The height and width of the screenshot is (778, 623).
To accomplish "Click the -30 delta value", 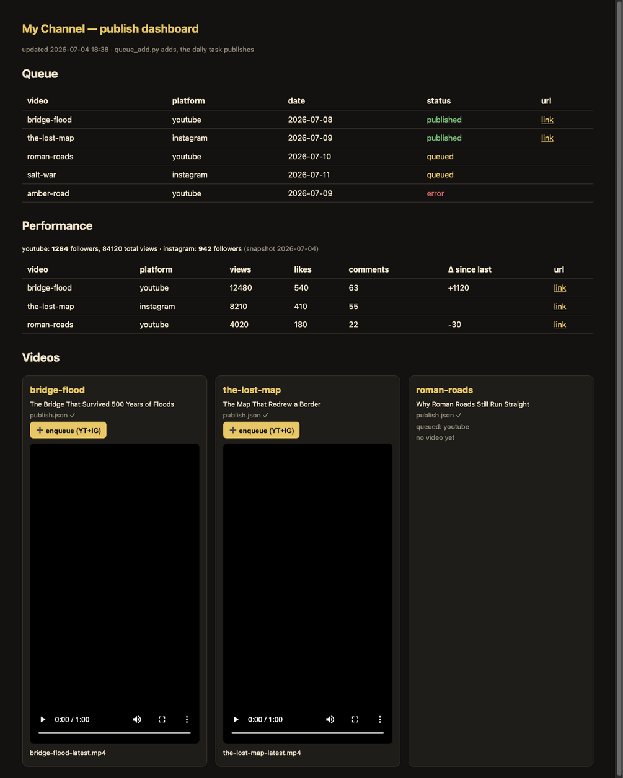I will pos(454,325).
